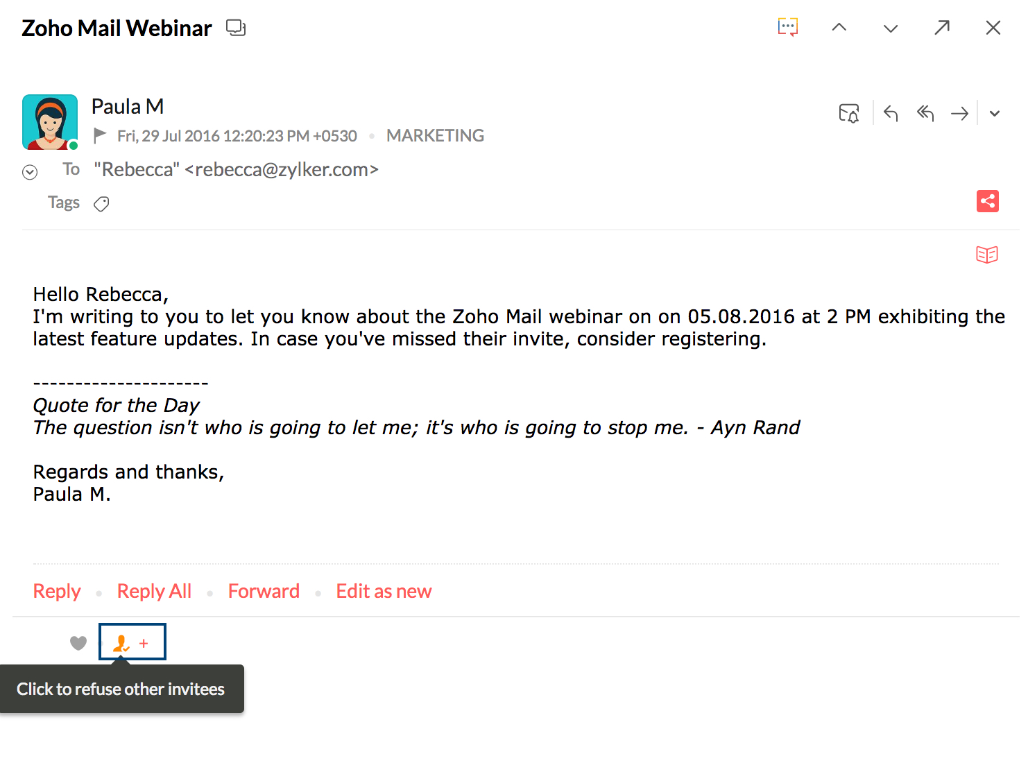Expand the more actions dropdown arrow

point(995,114)
